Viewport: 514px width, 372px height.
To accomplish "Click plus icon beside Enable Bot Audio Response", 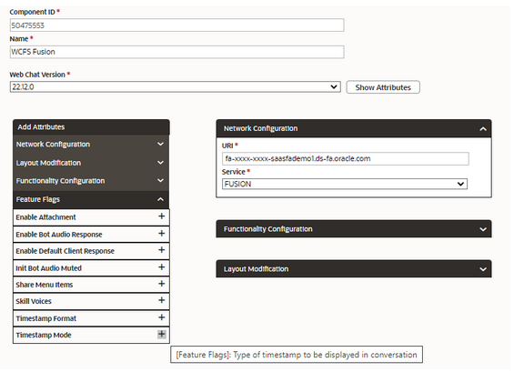I will point(161,234).
